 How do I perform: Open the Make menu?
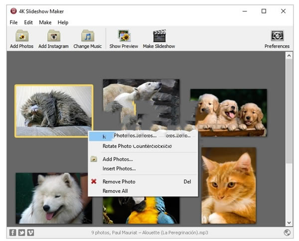coord(45,22)
